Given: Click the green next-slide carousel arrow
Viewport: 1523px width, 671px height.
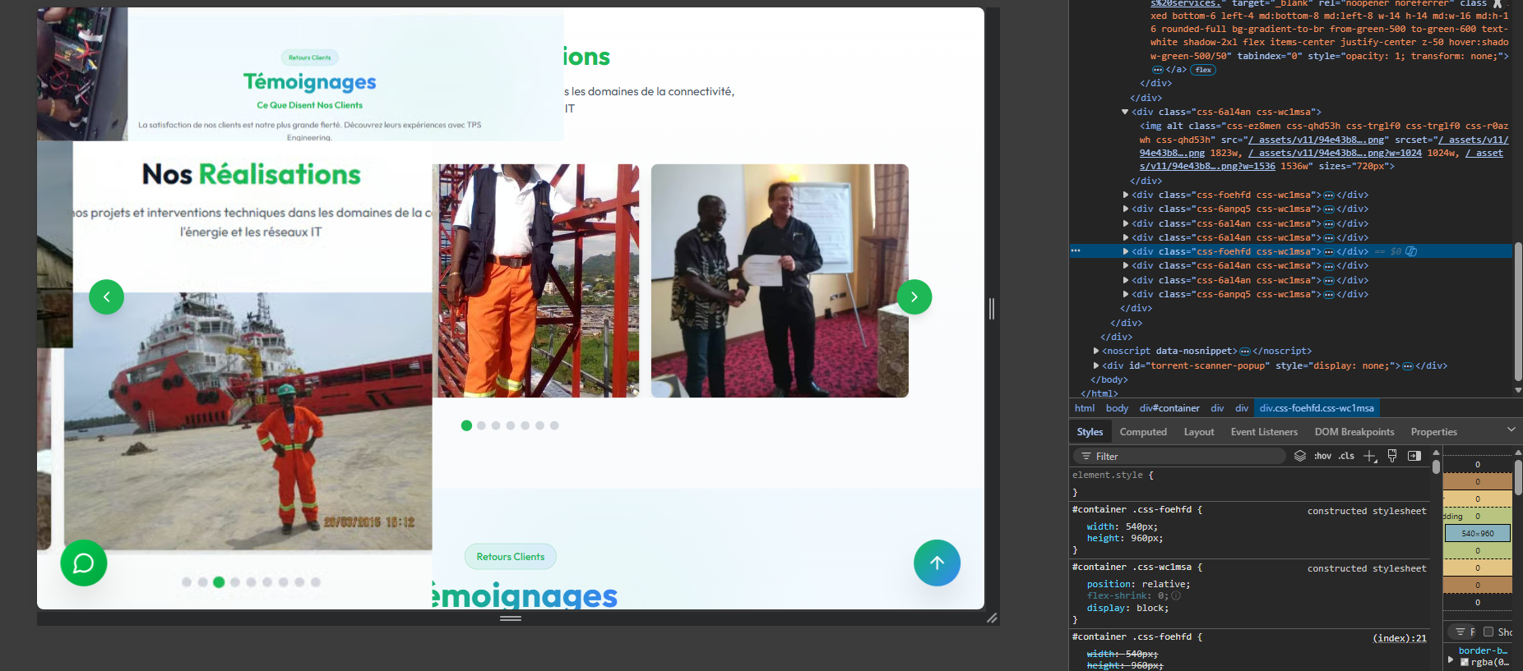Looking at the screenshot, I should pos(914,296).
